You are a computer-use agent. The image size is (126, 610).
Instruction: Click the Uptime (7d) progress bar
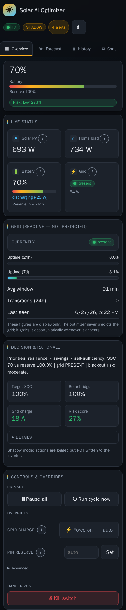coord(63,278)
